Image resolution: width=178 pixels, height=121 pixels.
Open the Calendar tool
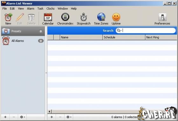(48, 19)
